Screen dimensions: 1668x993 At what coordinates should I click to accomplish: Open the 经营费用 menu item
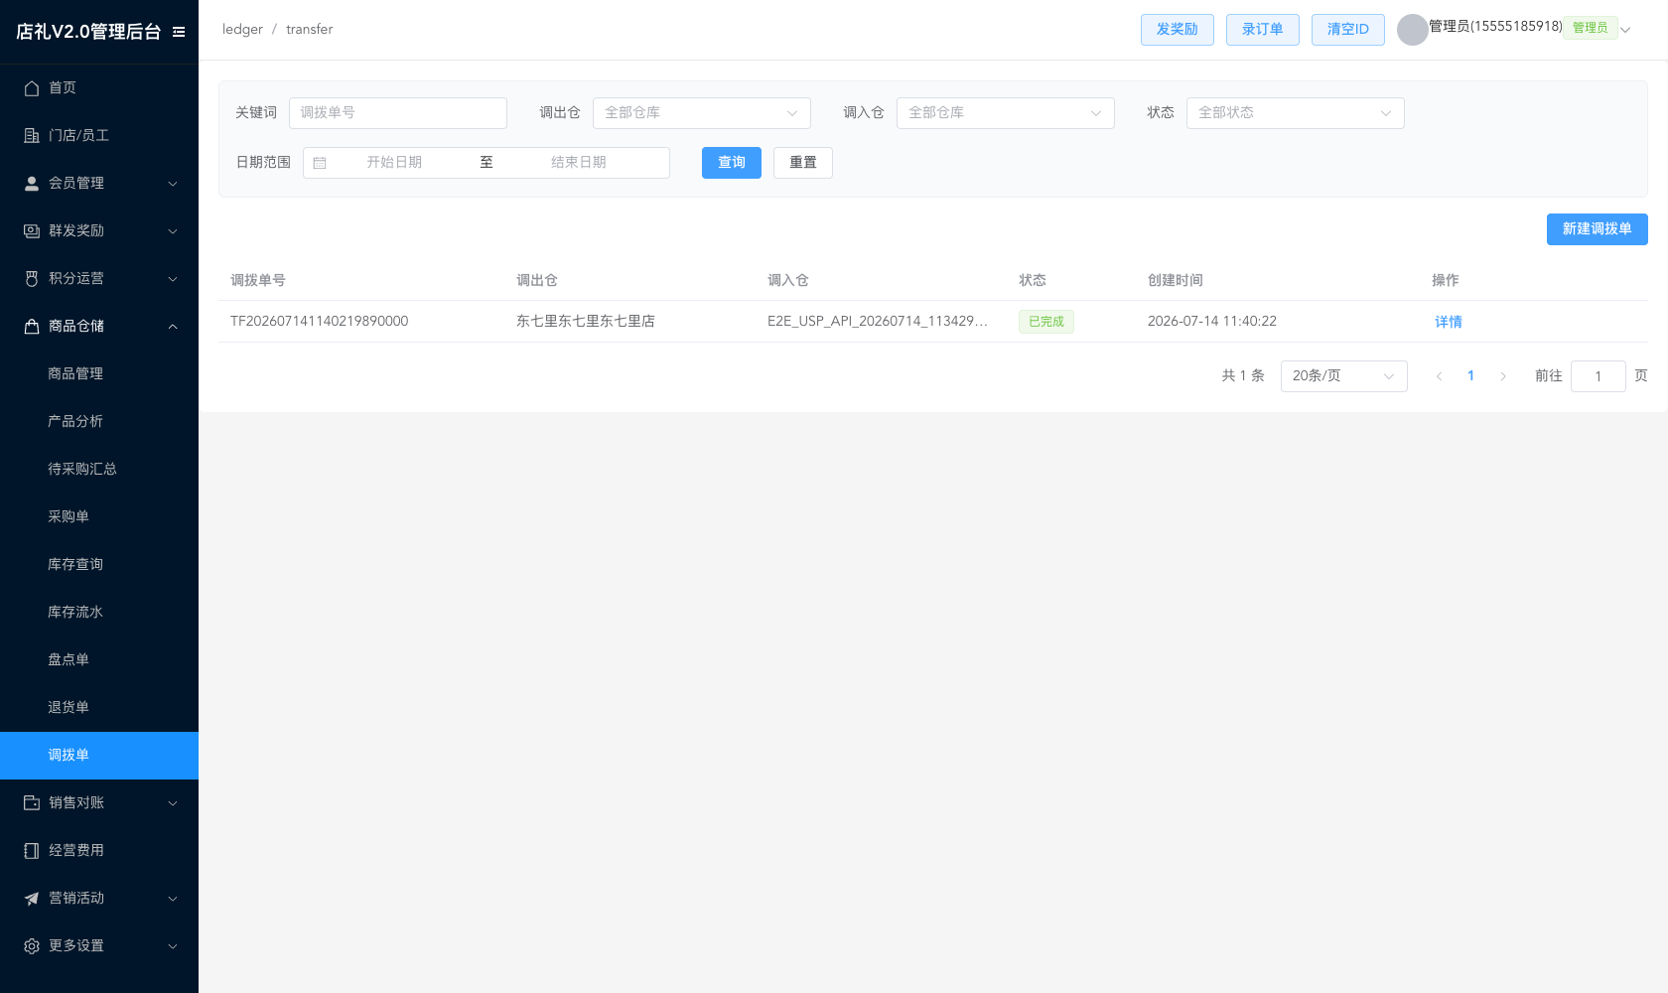[x=99, y=850]
